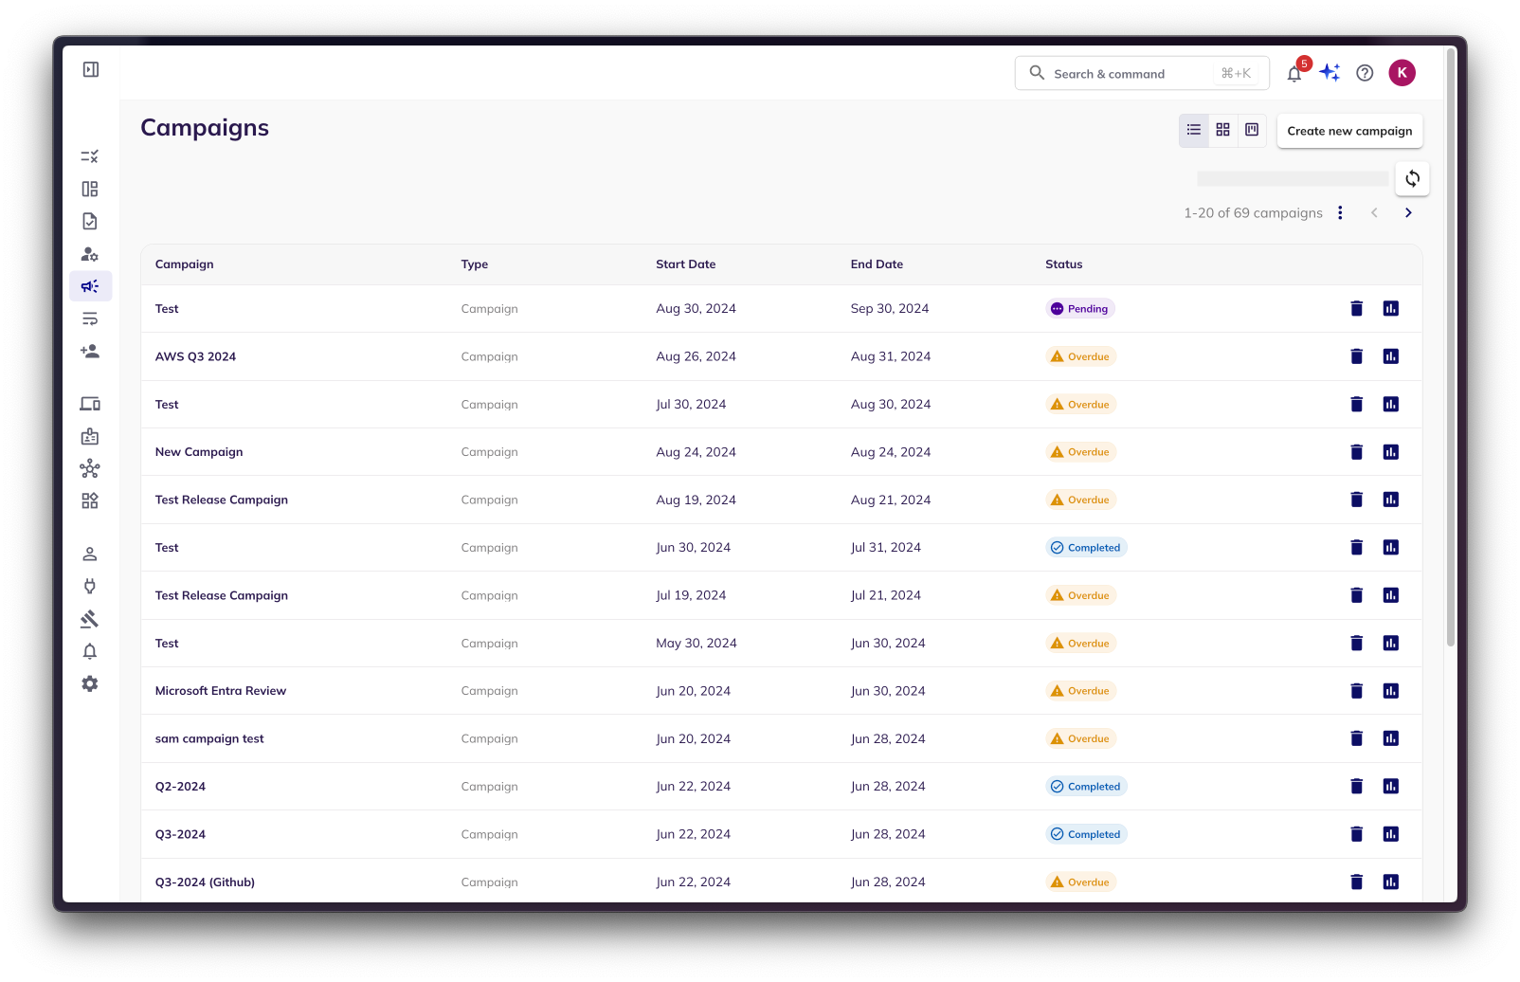Screen dimensions: 1520x982
Task: Open the help question mark icon
Action: click(1365, 73)
